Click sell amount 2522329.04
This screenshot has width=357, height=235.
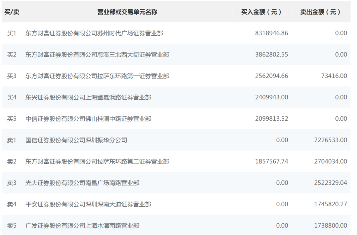click(x=331, y=183)
